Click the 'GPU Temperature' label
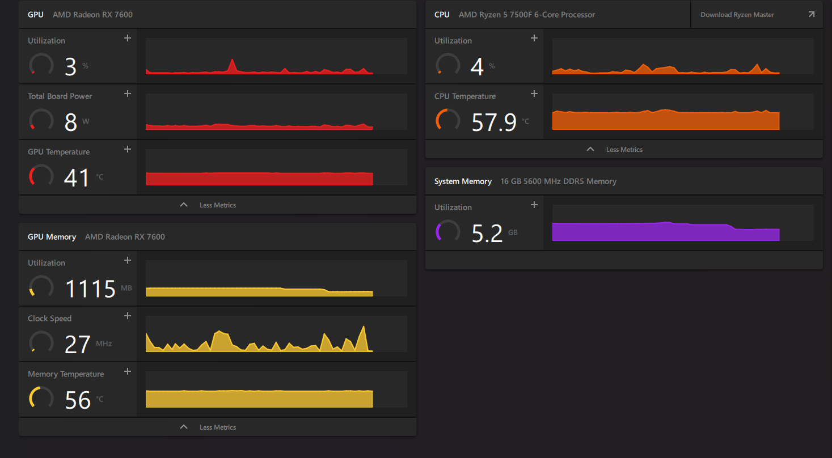This screenshot has width=832, height=458. click(x=59, y=152)
